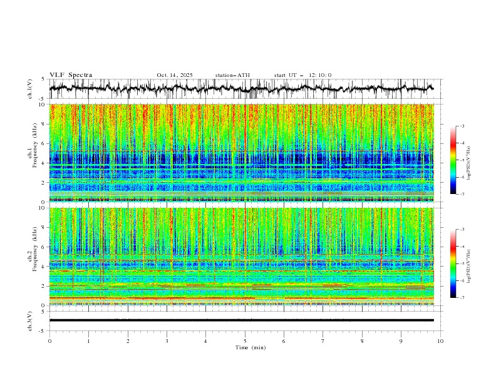
Task: Select the upper color bar's "log(PSD)(V²/Hz)" label
Action: [469, 163]
